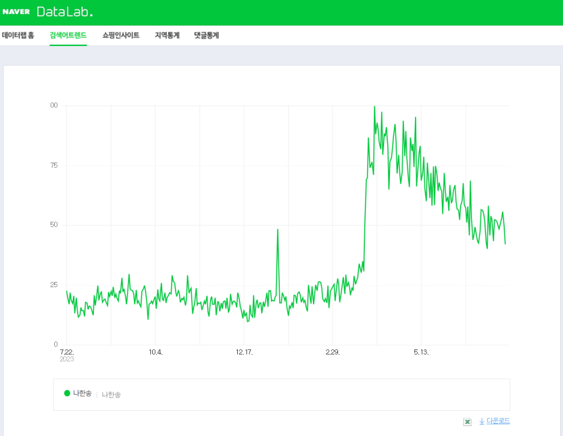Click the 5.13. date label
Viewport: 563px width, 436px height.
click(421, 352)
